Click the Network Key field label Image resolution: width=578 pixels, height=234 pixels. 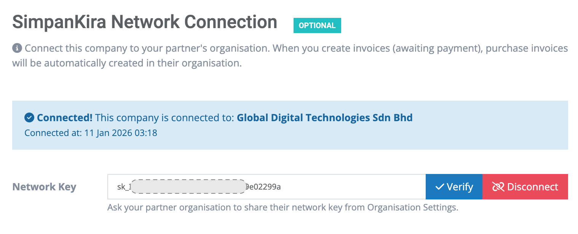point(45,187)
